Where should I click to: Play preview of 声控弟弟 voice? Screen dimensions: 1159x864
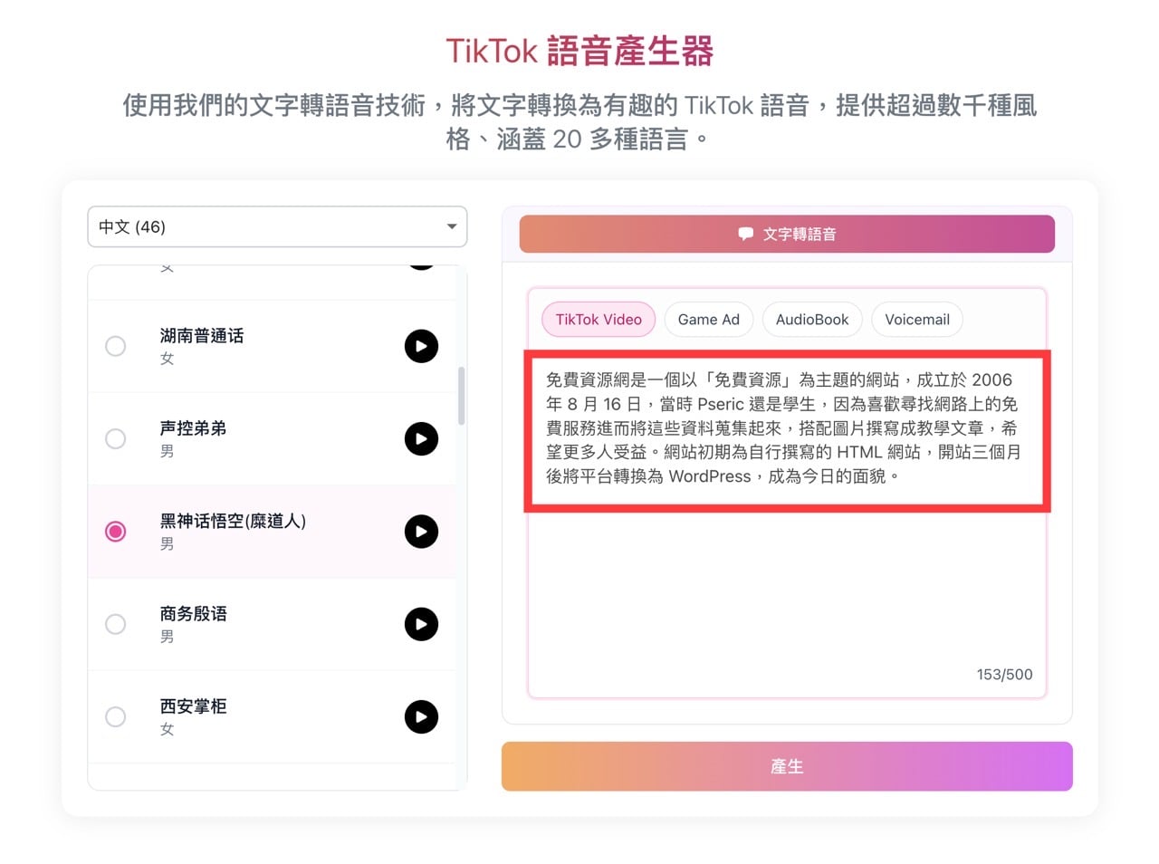[421, 439]
